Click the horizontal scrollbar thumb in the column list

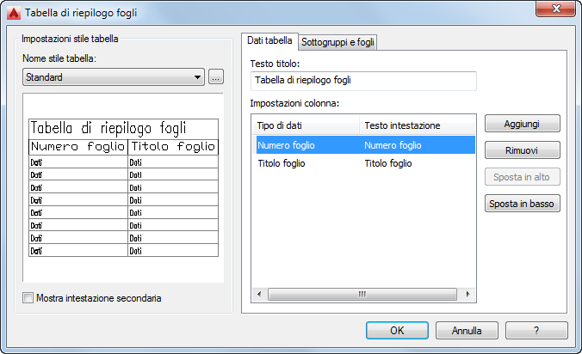coord(362,294)
